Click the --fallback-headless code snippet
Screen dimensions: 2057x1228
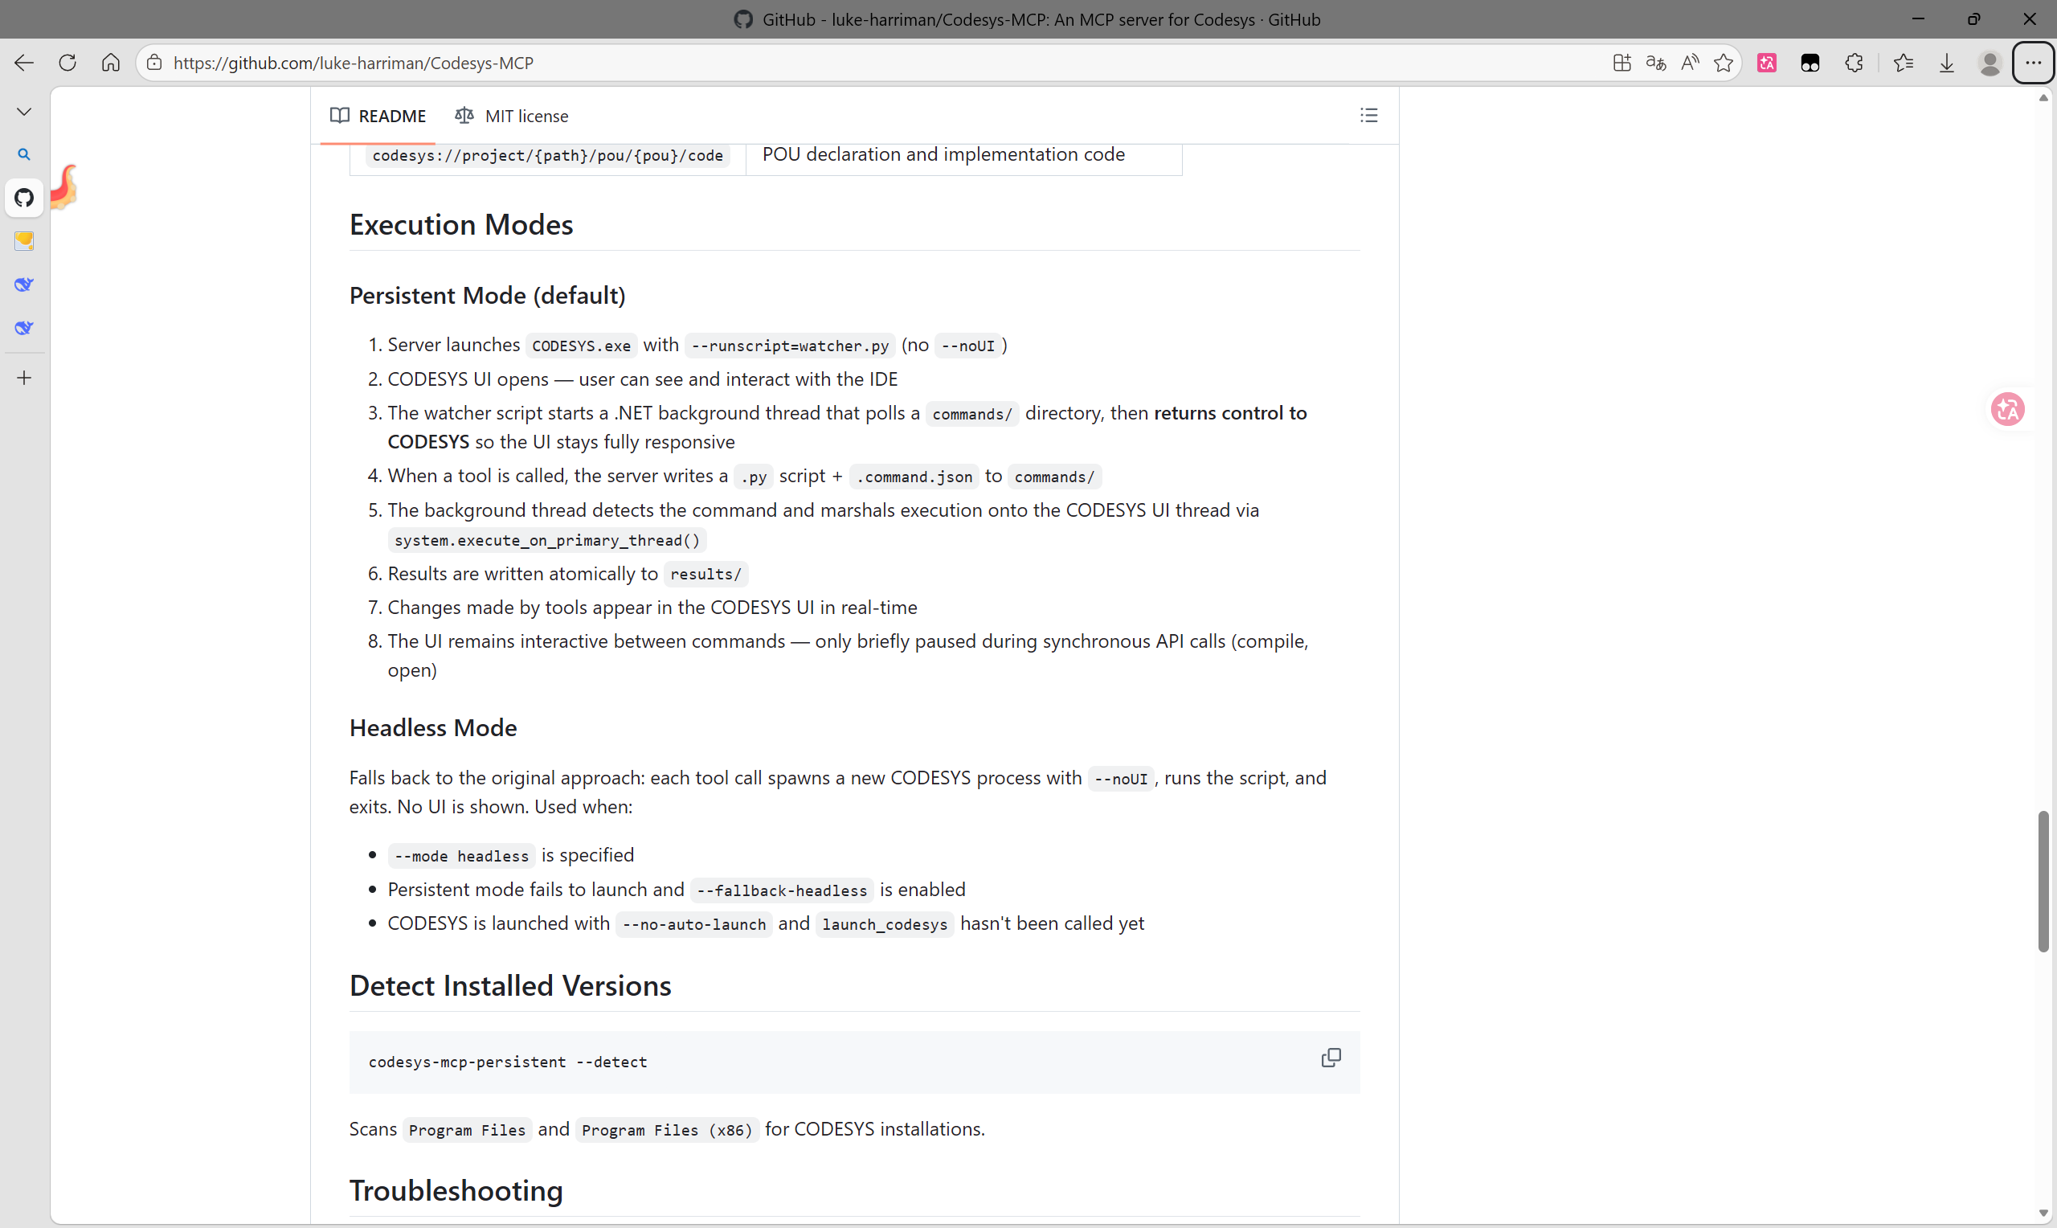click(x=782, y=890)
